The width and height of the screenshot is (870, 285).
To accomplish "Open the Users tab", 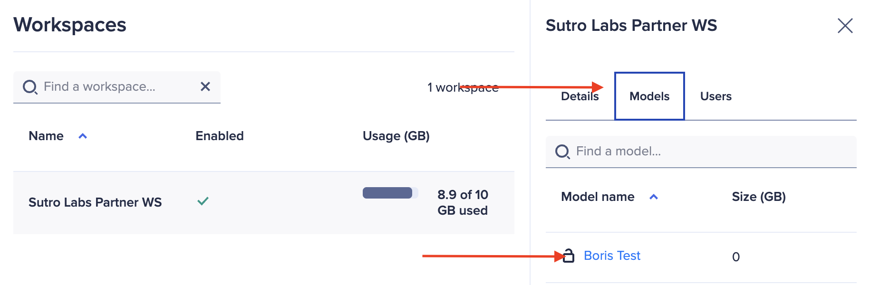I will click(715, 96).
